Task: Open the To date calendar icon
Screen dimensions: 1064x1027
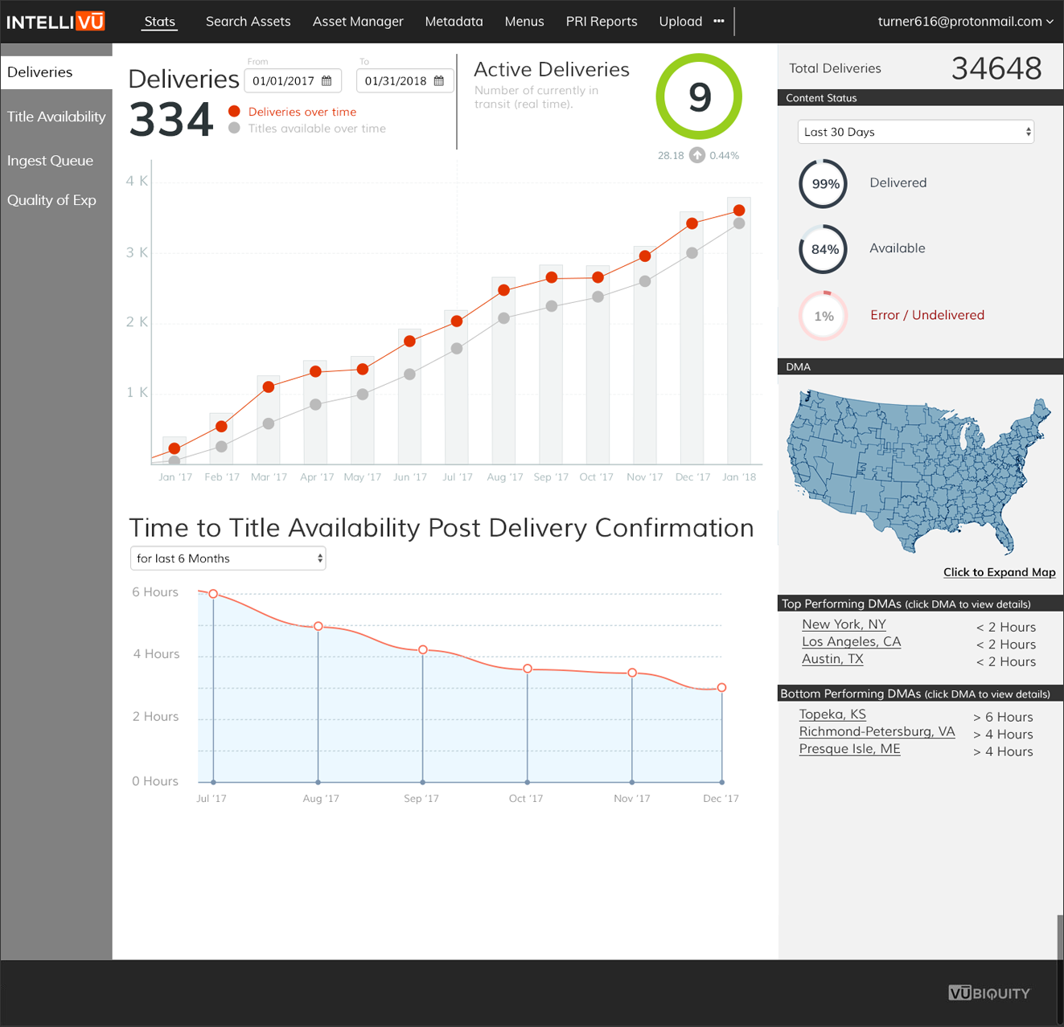Action: coord(438,81)
